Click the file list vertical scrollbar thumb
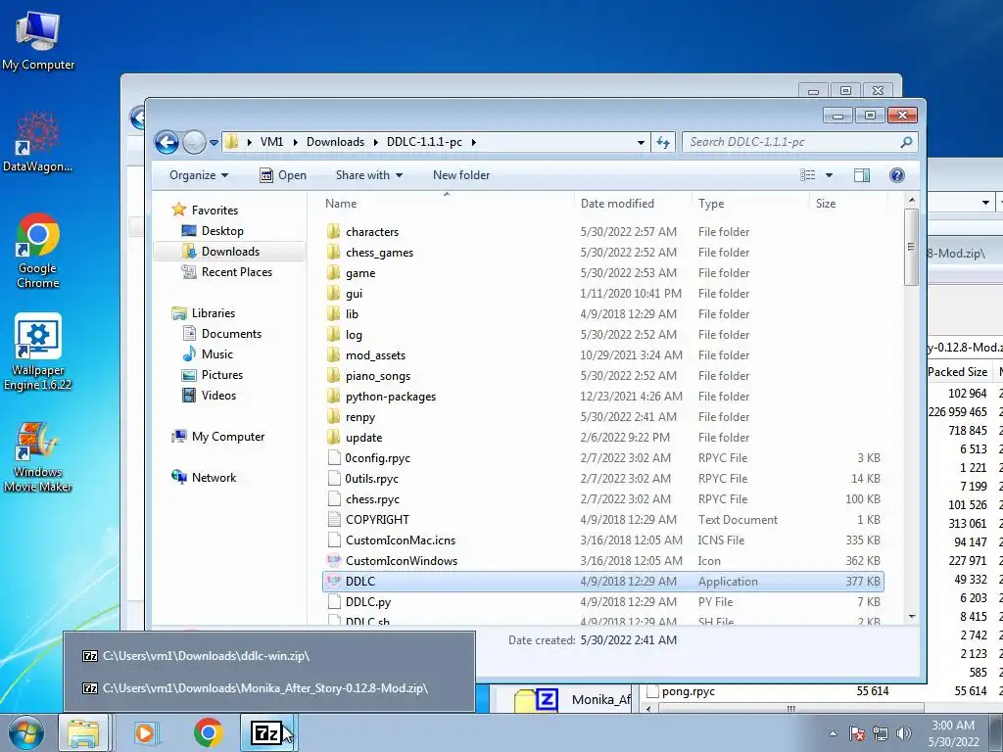This screenshot has height=752, width=1003. pos(912,247)
